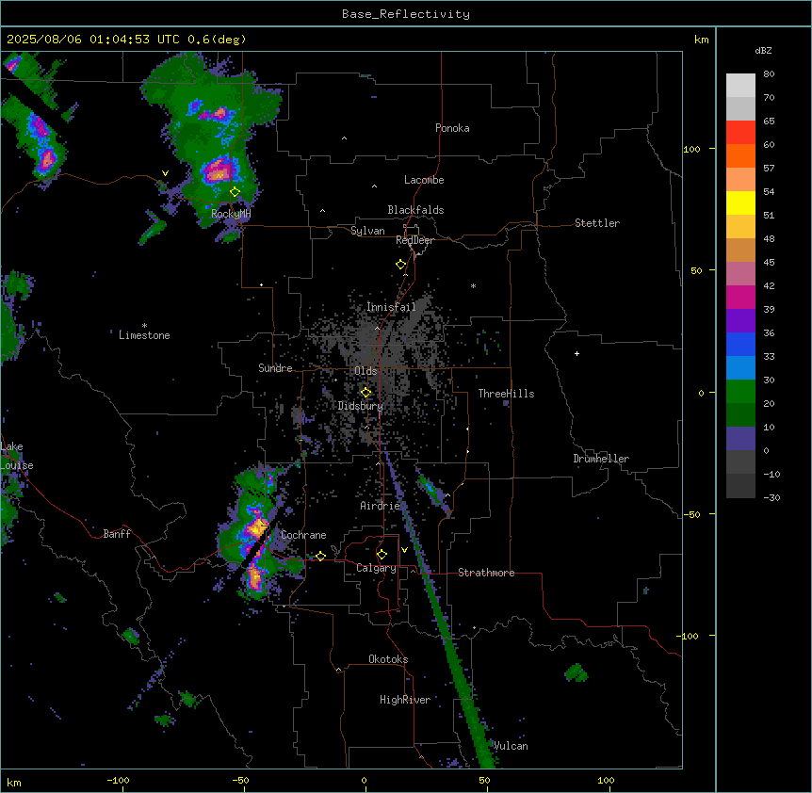
Task: Click the yellow v marker northeast of Calgary
Action: coord(404,550)
